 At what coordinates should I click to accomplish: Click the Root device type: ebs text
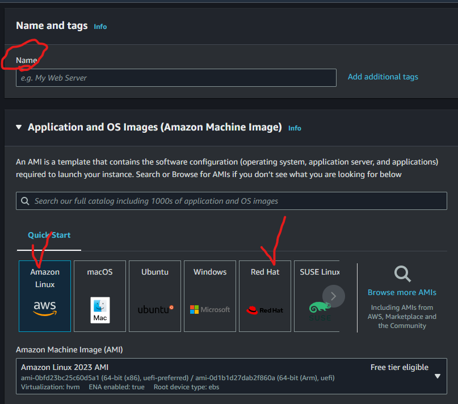coord(186,387)
